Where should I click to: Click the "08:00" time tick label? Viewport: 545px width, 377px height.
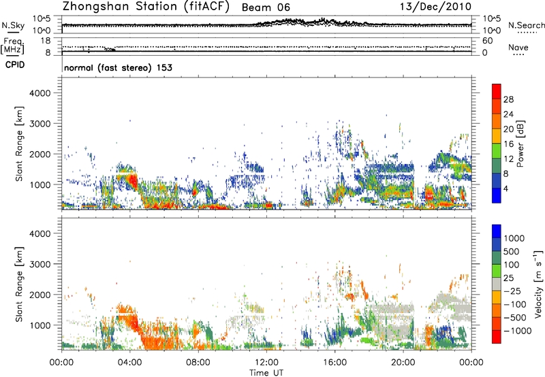tap(198, 363)
